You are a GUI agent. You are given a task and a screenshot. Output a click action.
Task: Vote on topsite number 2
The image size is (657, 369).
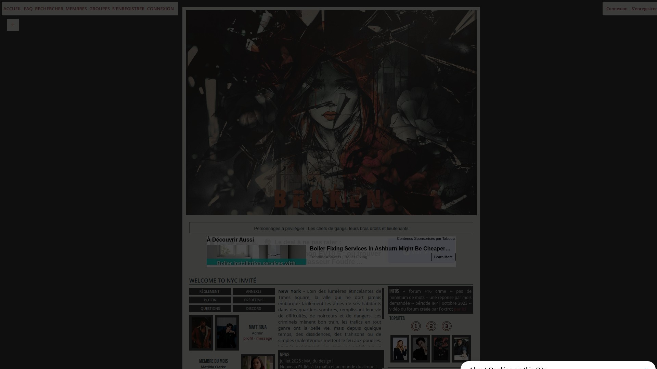(431, 326)
